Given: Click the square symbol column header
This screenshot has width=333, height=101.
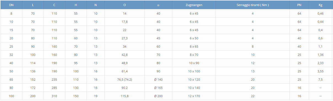Looking at the screenshot, I should (158, 5).
